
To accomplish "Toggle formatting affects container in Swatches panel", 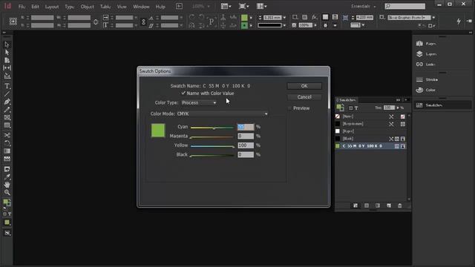I will click(350, 108).
